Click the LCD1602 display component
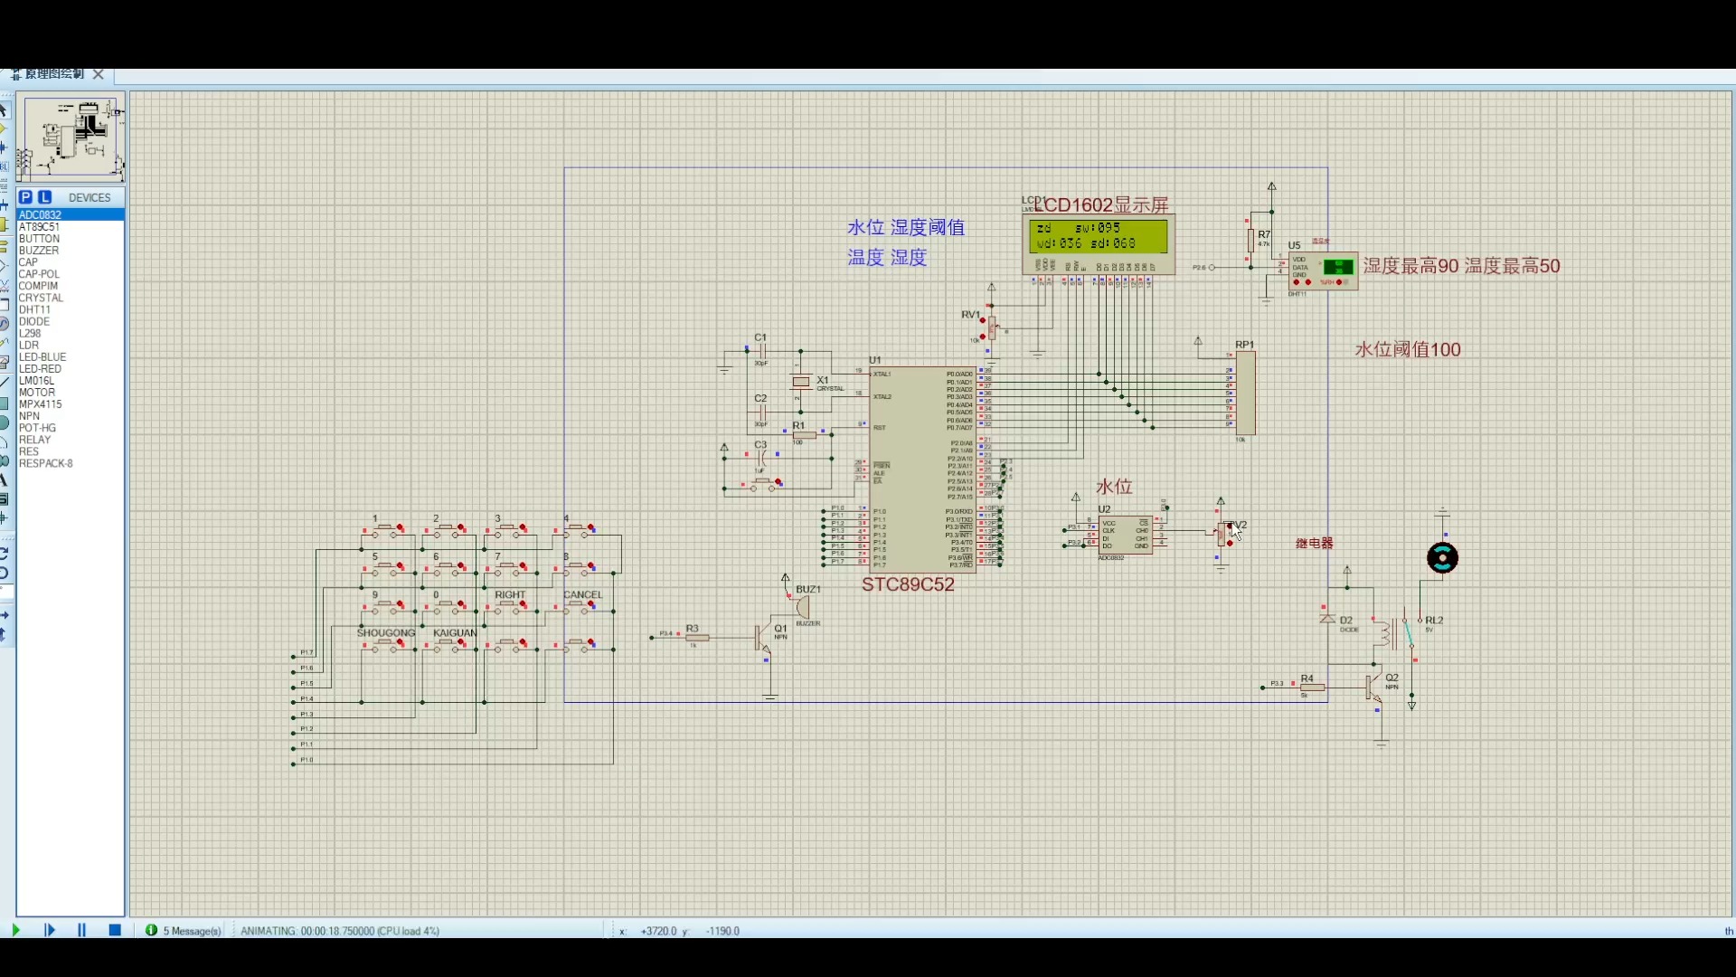The image size is (1736, 977). click(x=1099, y=244)
